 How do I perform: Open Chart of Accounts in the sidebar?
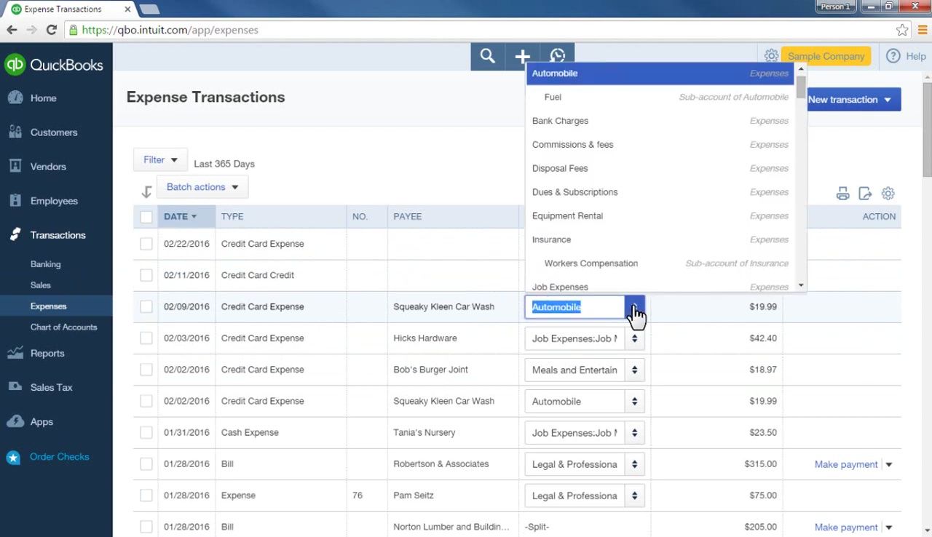pyautogui.click(x=63, y=327)
